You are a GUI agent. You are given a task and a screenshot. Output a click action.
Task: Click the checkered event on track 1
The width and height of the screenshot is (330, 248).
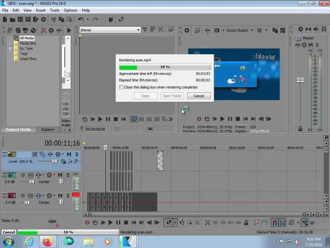pos(160,161)
